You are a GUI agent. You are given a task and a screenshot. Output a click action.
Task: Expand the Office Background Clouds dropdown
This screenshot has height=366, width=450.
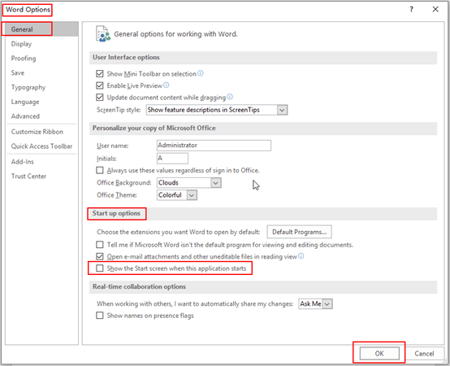tap(188, 183)
